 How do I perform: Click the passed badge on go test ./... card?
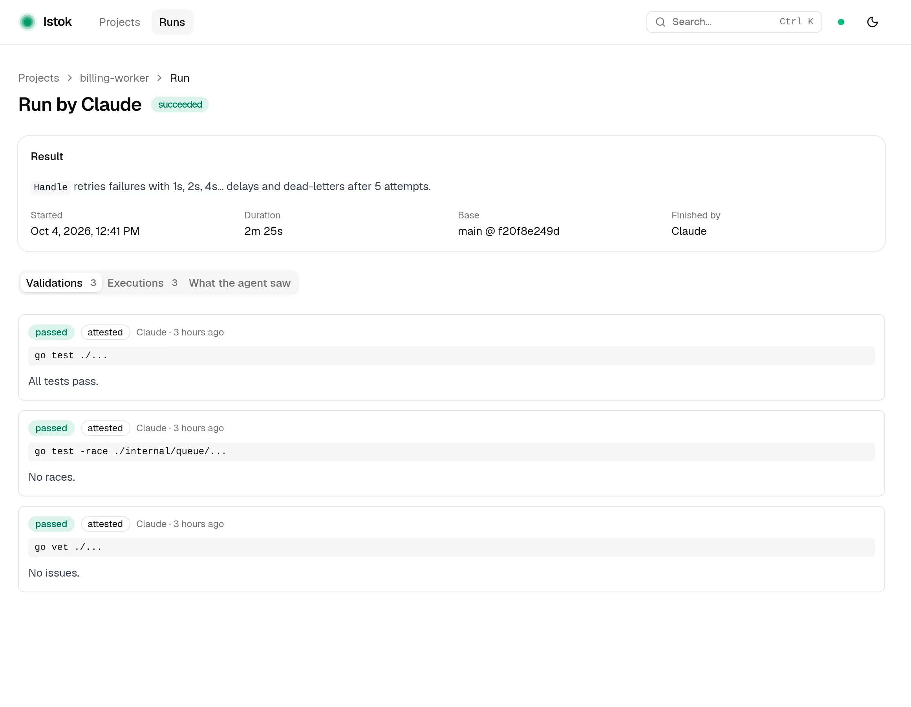coord(51,332)
